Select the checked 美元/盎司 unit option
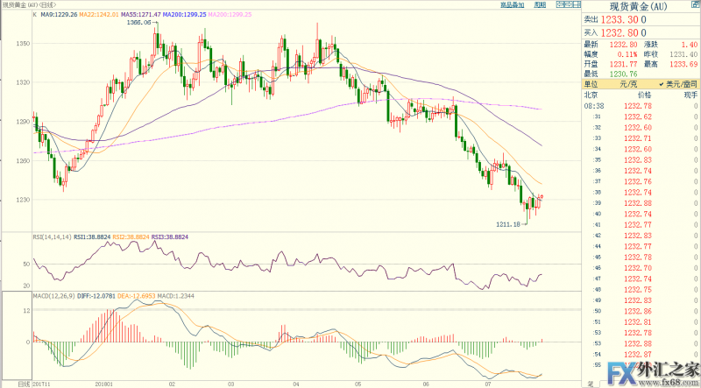The width and height of the screenshot is (701, 388). point(678,82)
